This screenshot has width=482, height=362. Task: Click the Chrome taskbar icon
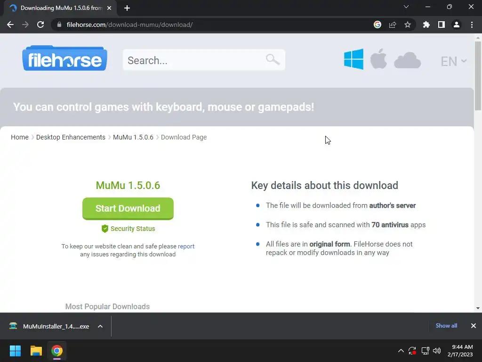[57, 351]
